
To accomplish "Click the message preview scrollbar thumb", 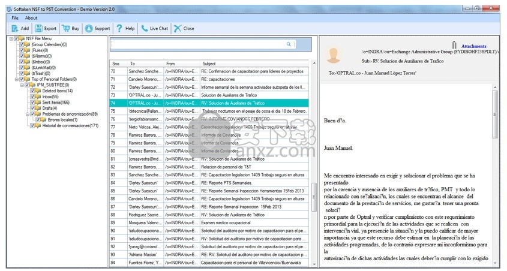I will (x=495, y=115).
